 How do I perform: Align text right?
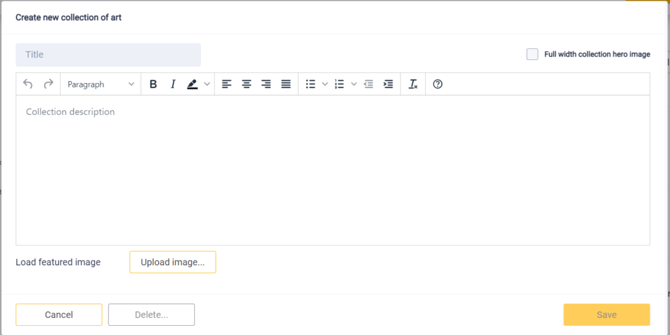click(266, 84)
